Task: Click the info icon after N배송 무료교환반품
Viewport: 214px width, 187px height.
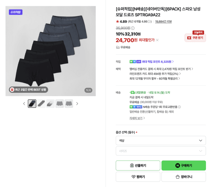Action: 179,107
